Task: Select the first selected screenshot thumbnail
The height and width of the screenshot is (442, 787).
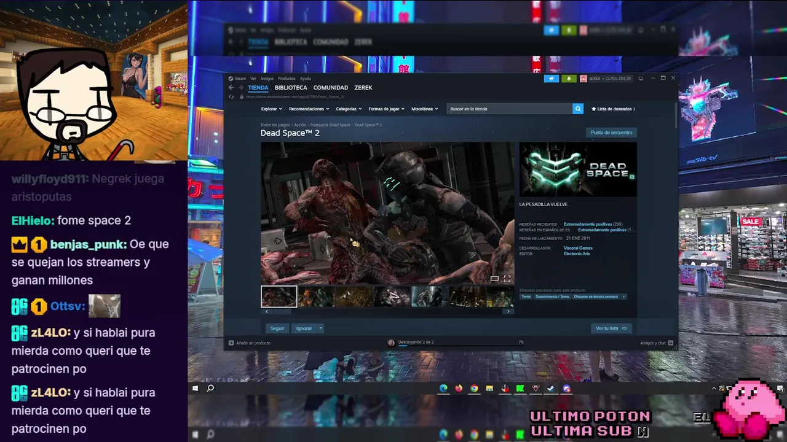Action: 279,297
